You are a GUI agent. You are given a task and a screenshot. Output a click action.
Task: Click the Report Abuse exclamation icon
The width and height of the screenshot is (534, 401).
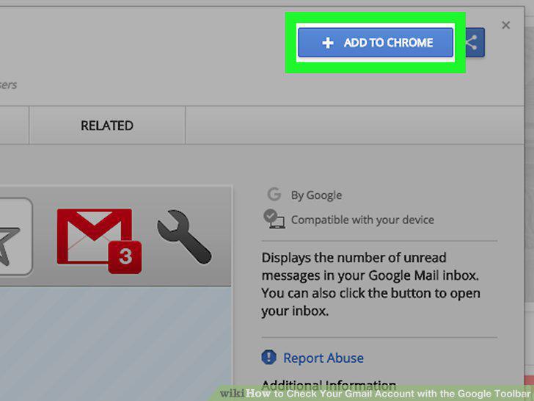click(268, 357)
